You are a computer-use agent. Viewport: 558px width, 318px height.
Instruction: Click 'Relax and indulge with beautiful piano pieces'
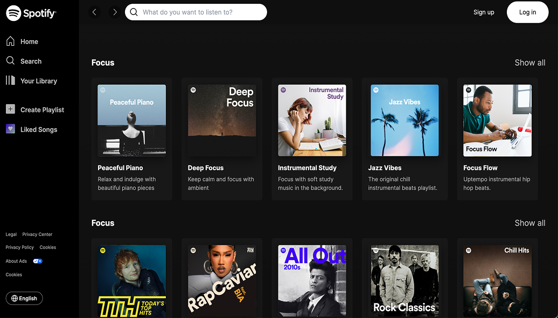(127, 184)
